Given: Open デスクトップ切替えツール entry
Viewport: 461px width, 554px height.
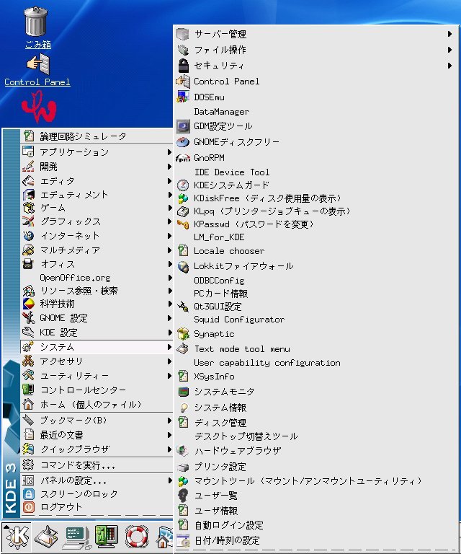Looking at the screenshot, I should (316, 436).
